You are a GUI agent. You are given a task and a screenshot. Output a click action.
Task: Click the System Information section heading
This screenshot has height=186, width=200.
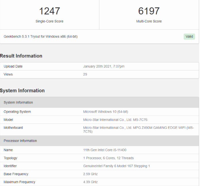tap(22, 91)
